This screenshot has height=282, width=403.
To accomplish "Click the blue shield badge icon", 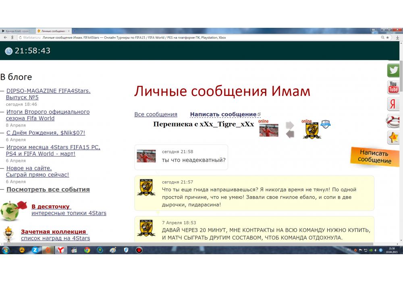I will click(x=326, y=124).
